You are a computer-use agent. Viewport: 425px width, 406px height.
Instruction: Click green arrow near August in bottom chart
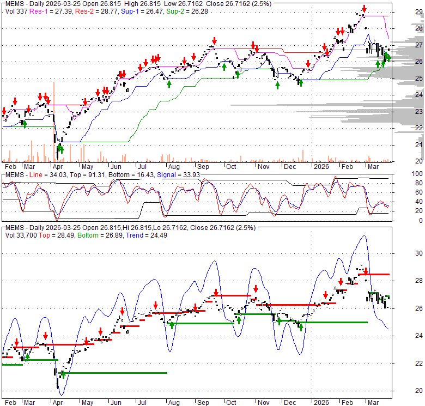(x=172, y=325)
